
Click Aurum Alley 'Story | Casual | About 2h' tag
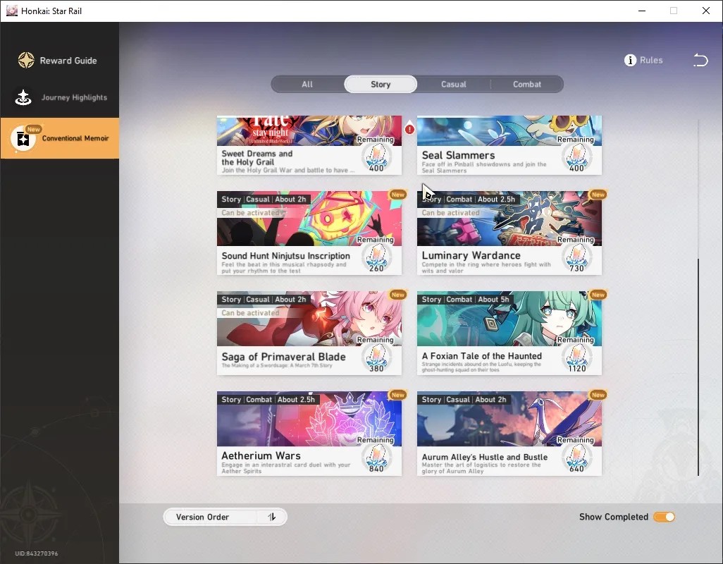464,399
